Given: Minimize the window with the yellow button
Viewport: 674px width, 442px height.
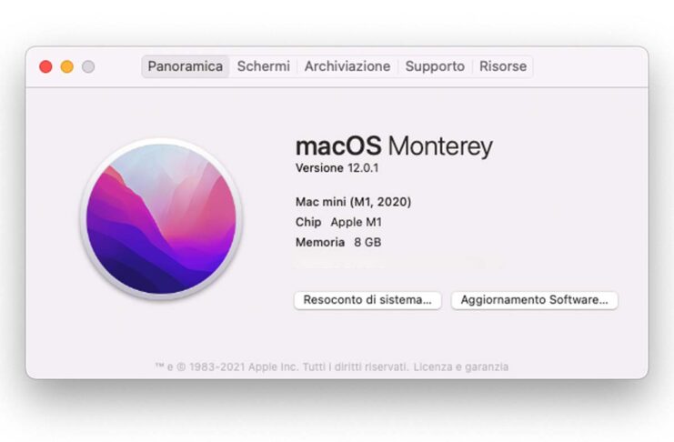Looking at the screenshot, I should (67, 66).
